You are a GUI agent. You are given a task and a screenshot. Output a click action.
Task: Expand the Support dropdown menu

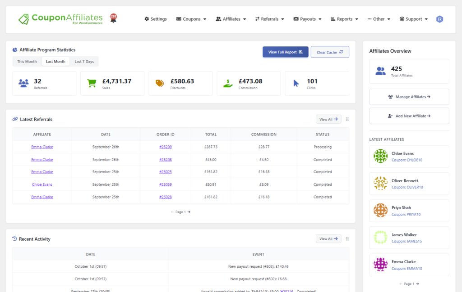[x=414, y=19]
